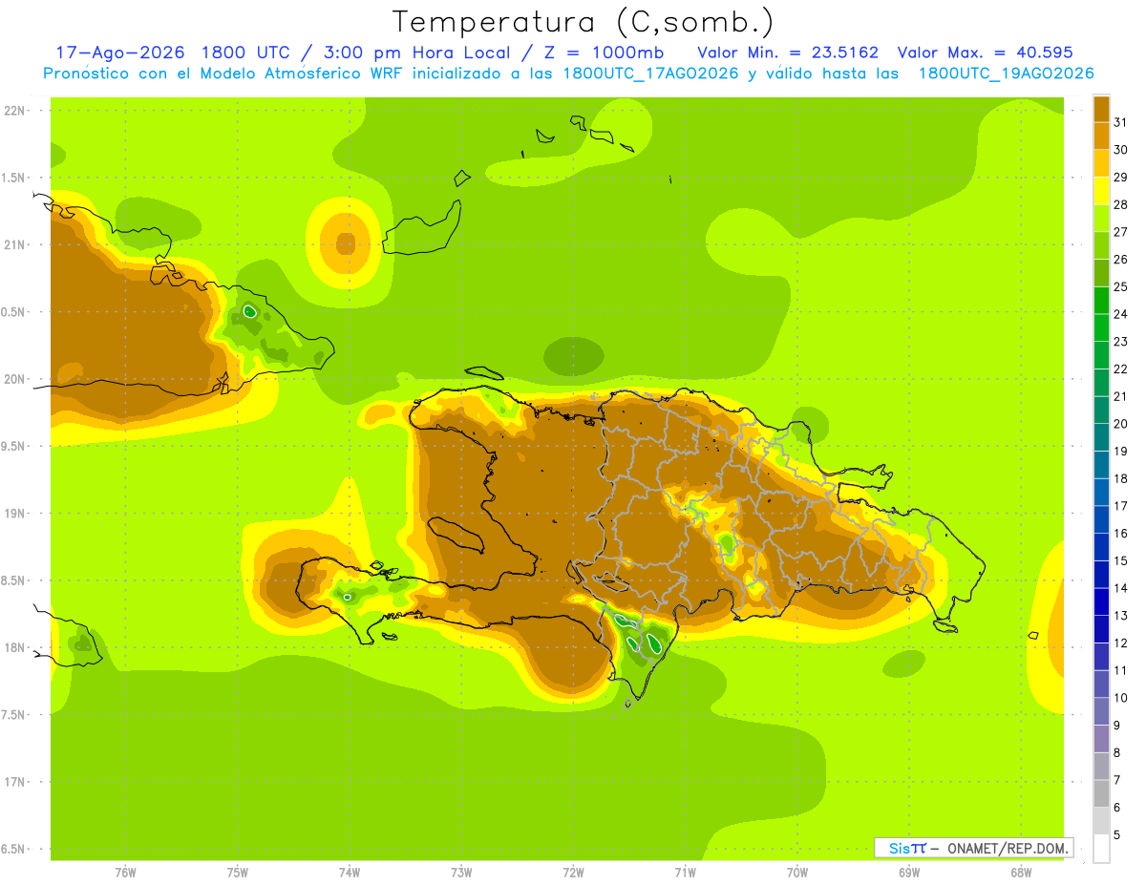
Task: Click '1800UTC_17AGO2026' initialization time text
Action: coord(651,74)
